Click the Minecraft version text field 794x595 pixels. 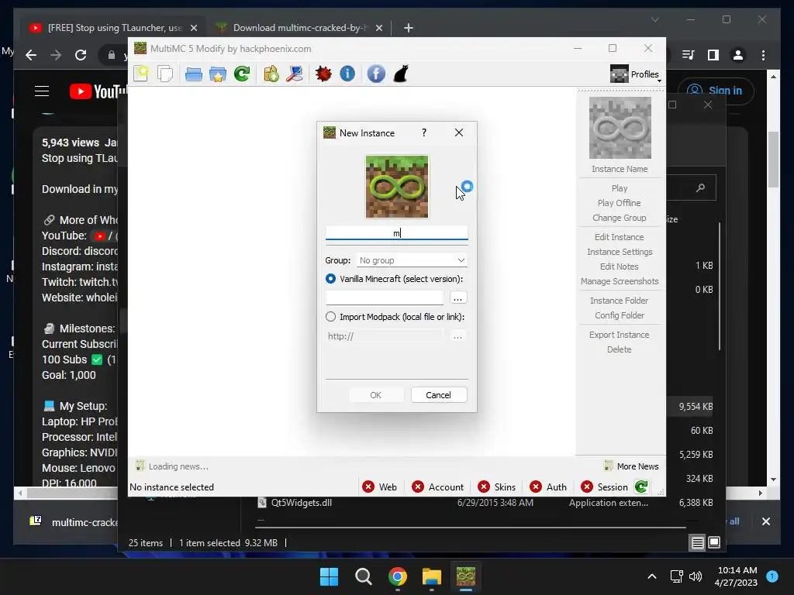(x=385, y=298)
